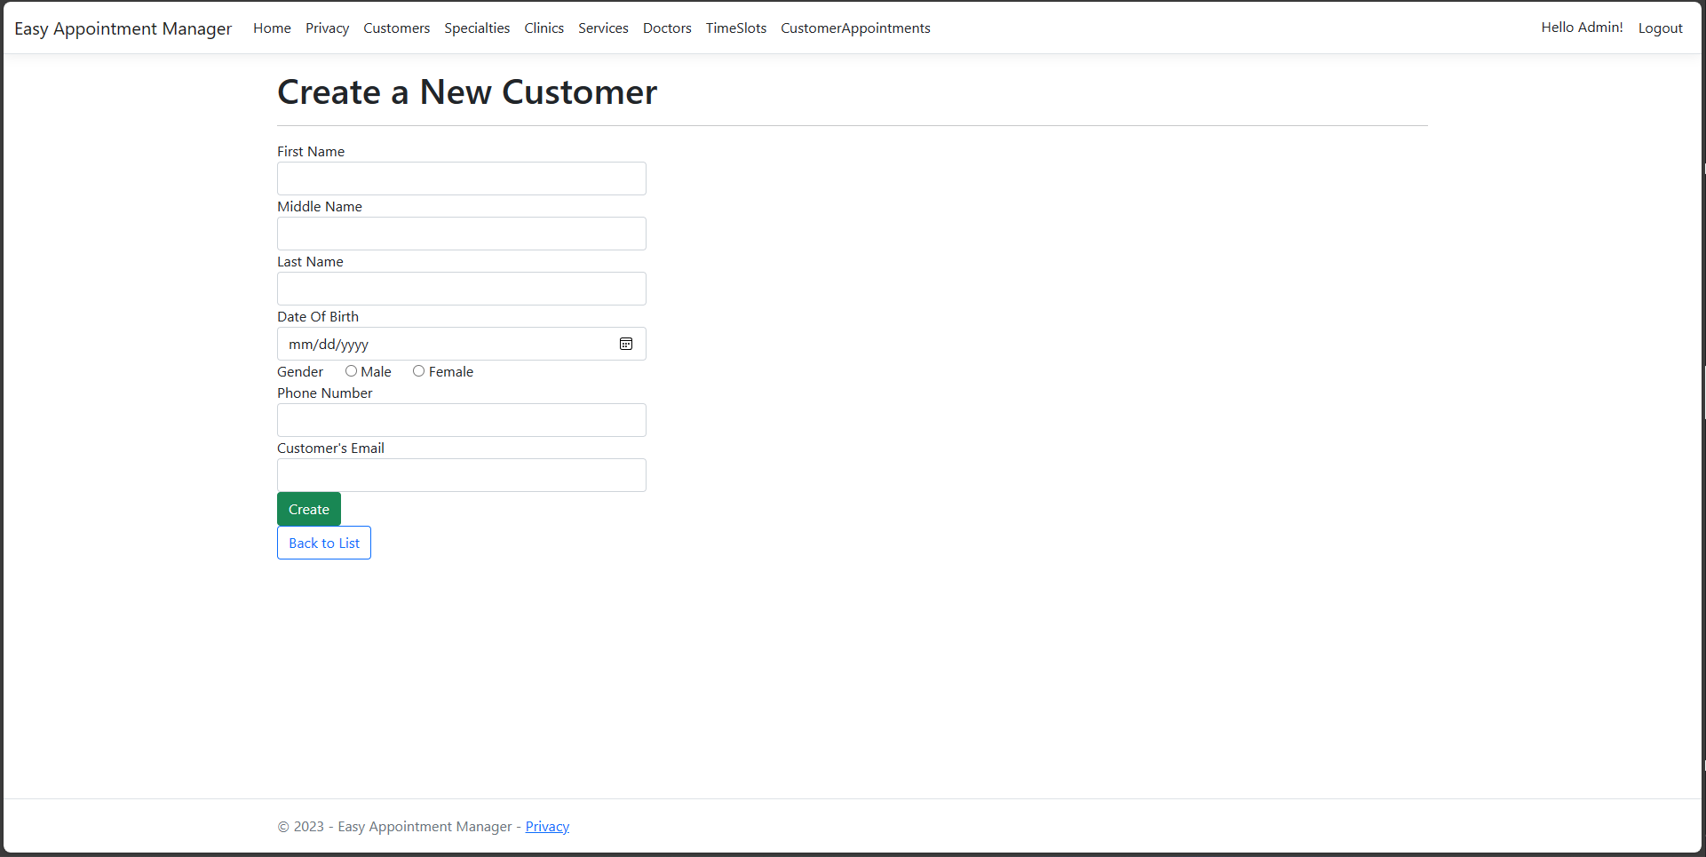
Task: Navigate to the Home page
Action: [272, 28]
